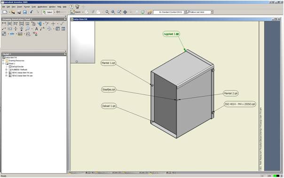Screen dimensions: 284x178
Task: Select the VIEW2 tree item
Action: click(21, 76)
